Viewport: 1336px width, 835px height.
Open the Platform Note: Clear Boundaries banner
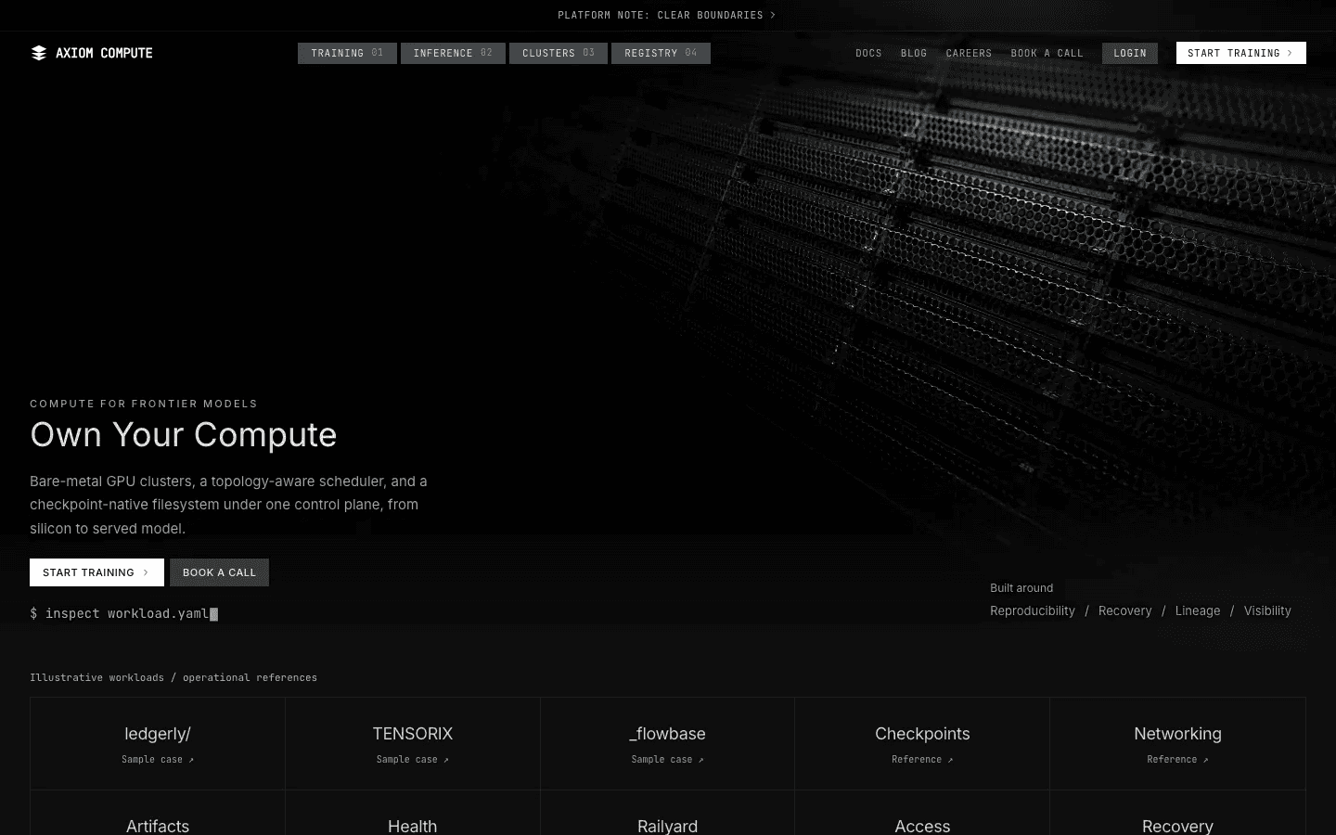tap(667, 15)
